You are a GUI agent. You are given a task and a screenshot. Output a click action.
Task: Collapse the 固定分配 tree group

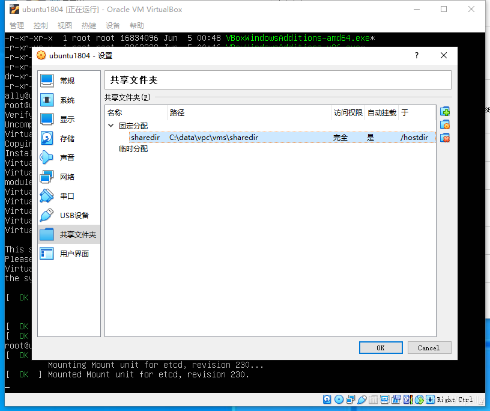(110, 126)
